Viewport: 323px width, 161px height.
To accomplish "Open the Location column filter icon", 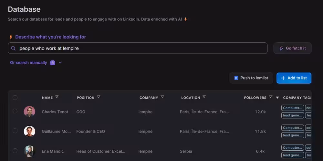I will click(x=204, y=97).
